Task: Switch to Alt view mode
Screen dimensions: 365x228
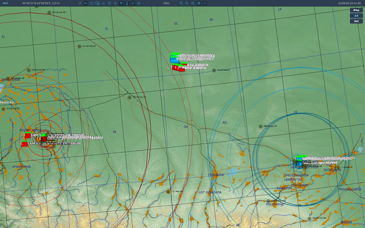Action: click(x=356, y=15)
